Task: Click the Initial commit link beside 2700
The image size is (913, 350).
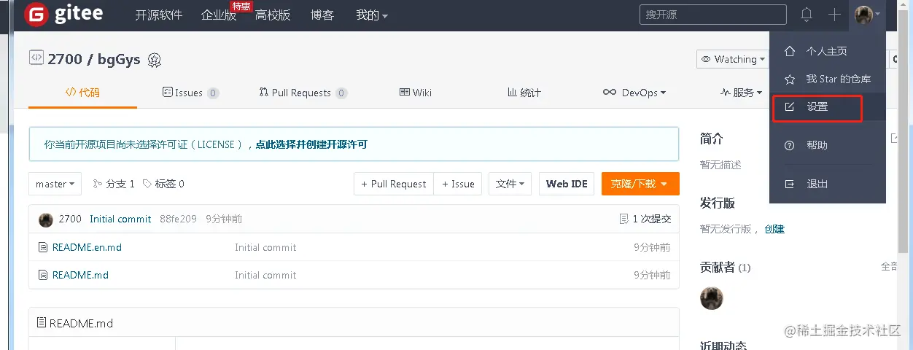Action: (x=120, y=219)
